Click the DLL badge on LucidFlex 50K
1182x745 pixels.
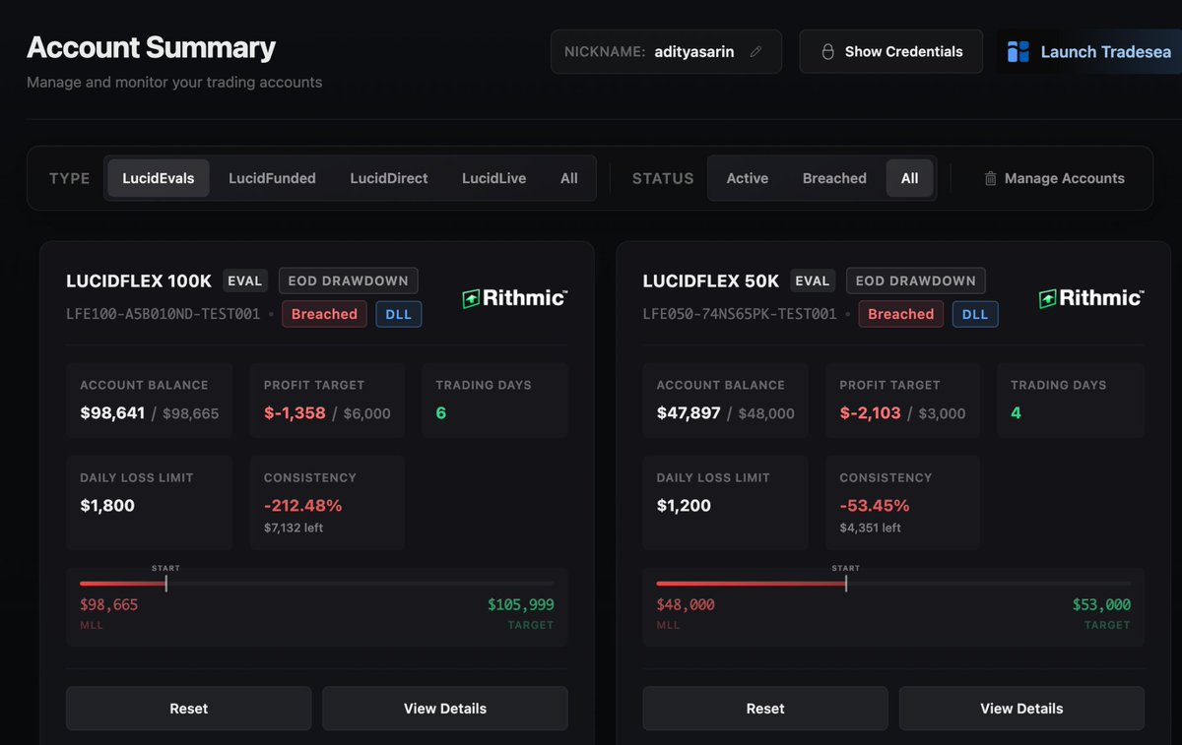point(975,314)
